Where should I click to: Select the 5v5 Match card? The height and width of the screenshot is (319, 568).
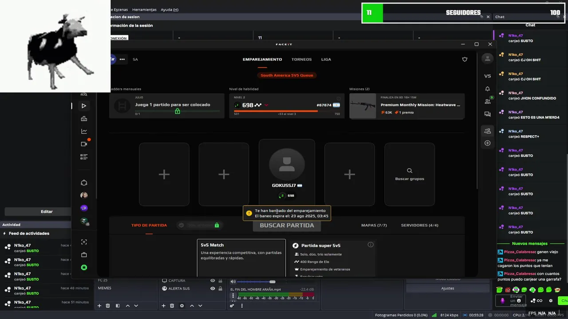241,258
